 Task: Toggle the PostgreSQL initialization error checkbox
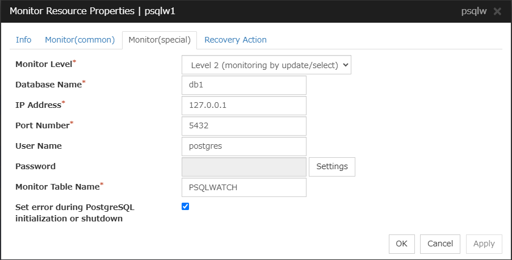(x=185, y=206)
